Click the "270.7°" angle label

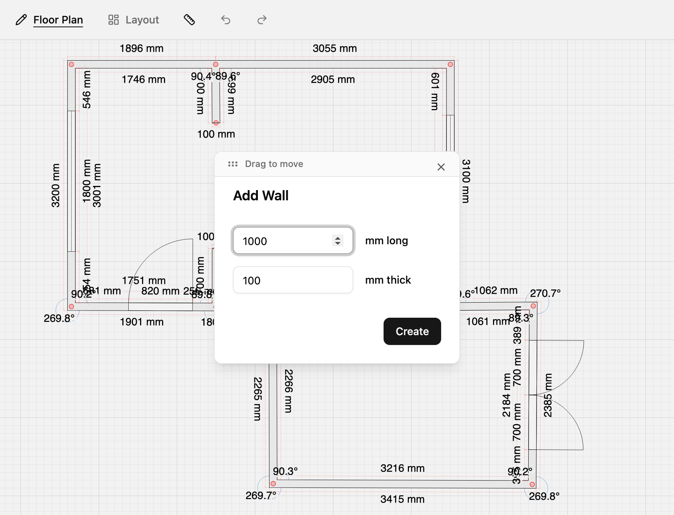pos(545,293)
